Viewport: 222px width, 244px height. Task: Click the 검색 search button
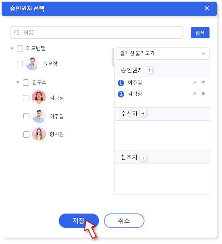point(200,33)
